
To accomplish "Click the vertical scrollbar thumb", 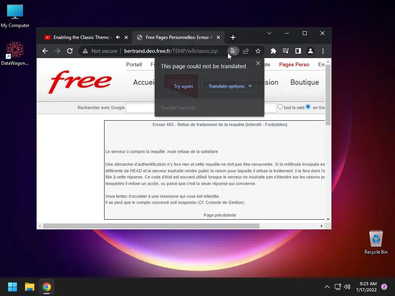I will [328, 95].
